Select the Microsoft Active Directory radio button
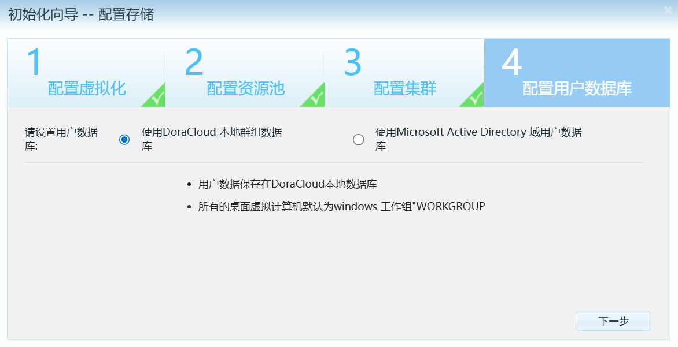This screenshot has width=678, height=347. point(359,140)
